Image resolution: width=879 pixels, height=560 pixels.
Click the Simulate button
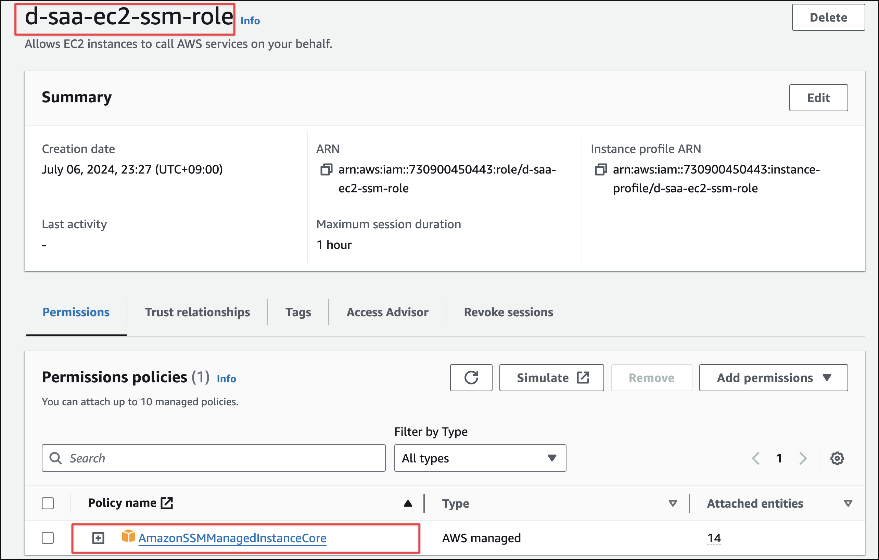551,378
